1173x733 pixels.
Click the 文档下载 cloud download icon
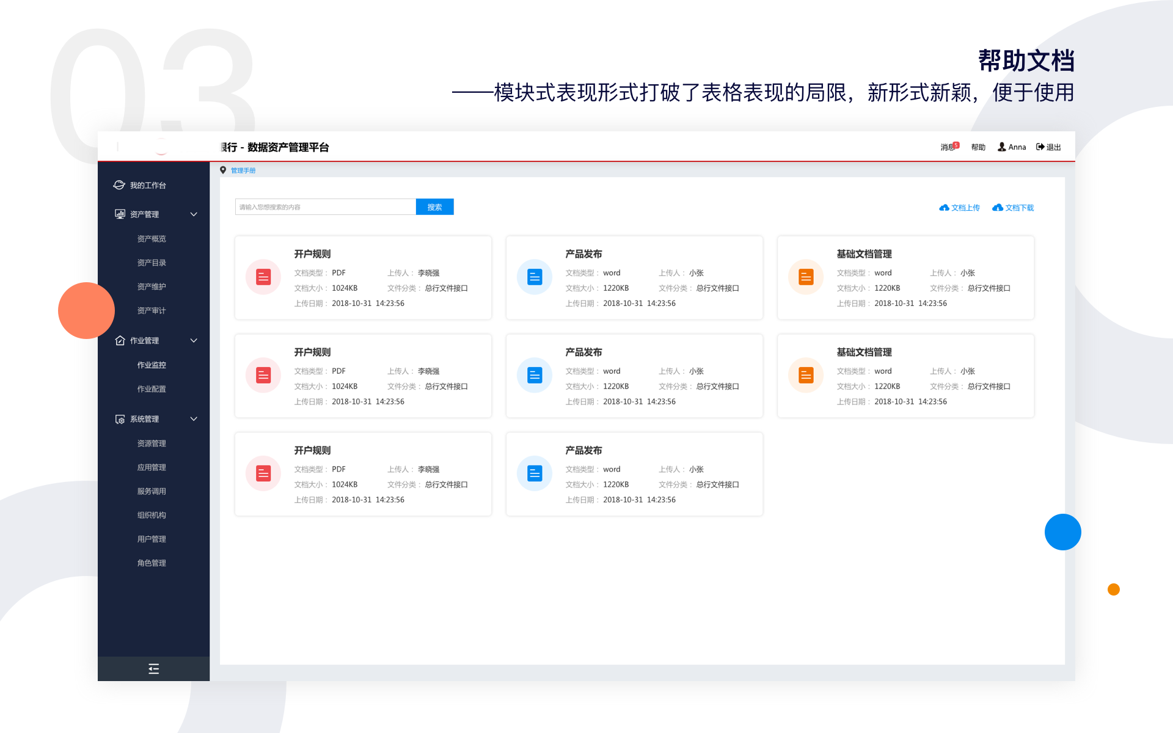[998, 208]
